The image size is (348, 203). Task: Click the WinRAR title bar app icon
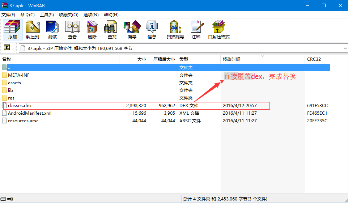(x=4, y=5)
